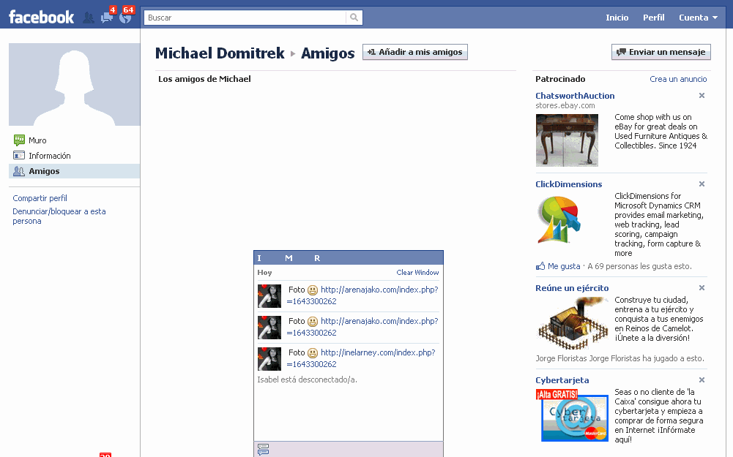Click the 'Hoy' date label in chat

[264, 273]
